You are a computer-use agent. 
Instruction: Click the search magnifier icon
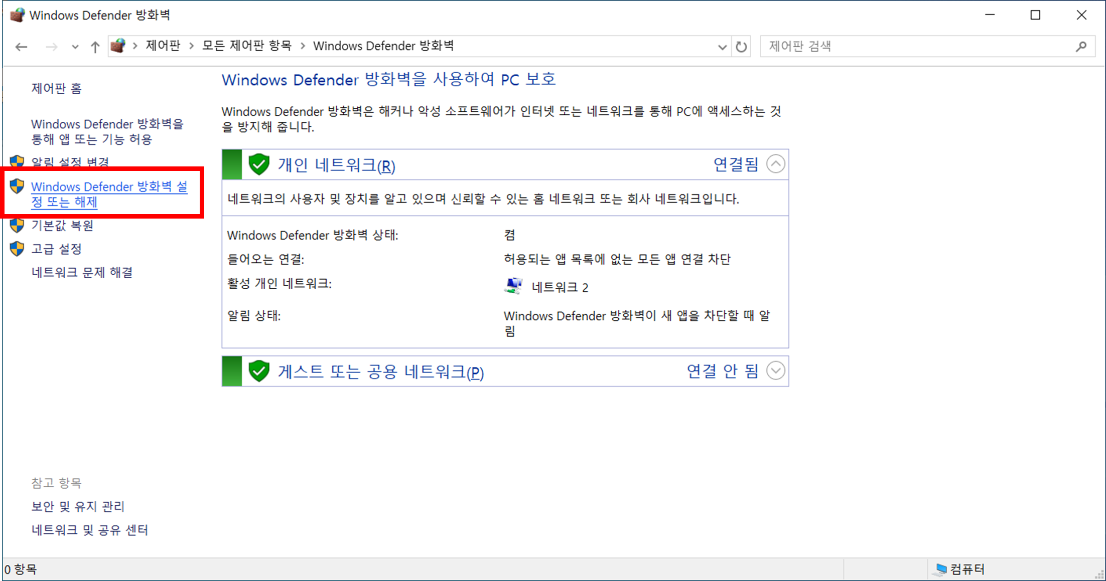1081,46
